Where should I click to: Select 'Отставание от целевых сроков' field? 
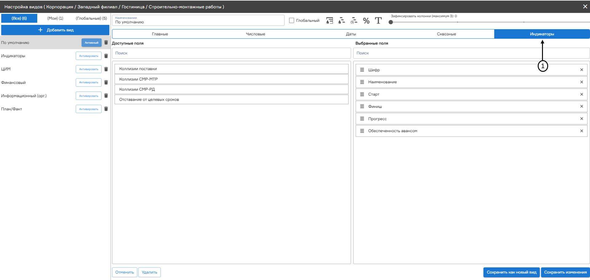click(231, 99)
